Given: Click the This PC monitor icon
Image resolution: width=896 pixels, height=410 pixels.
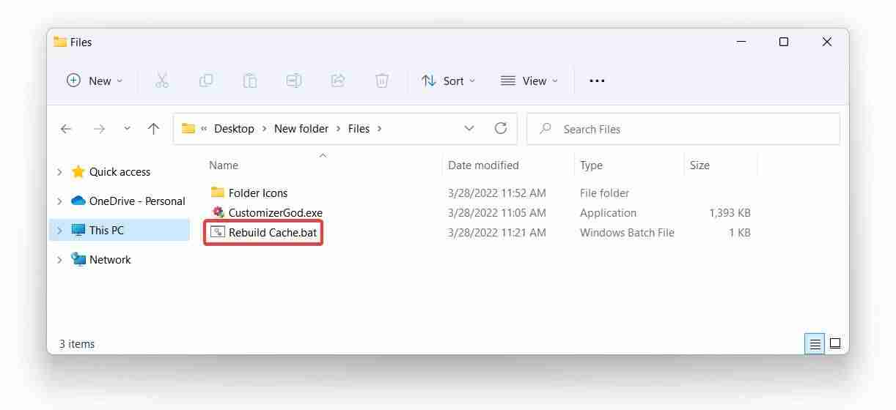Looking at the screenshot, I should 78,230.
